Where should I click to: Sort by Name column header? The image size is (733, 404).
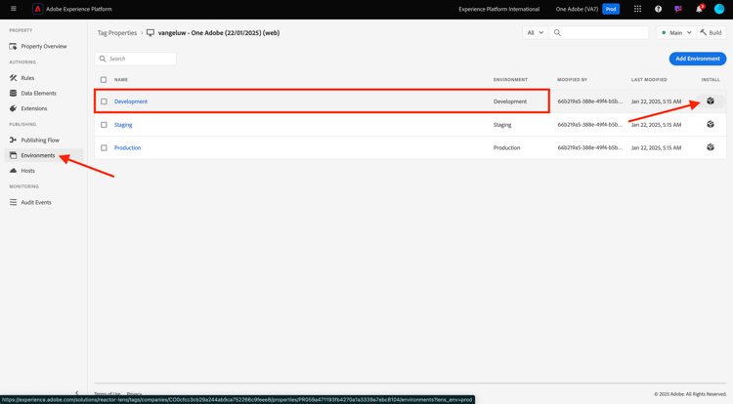pos(121,80)
